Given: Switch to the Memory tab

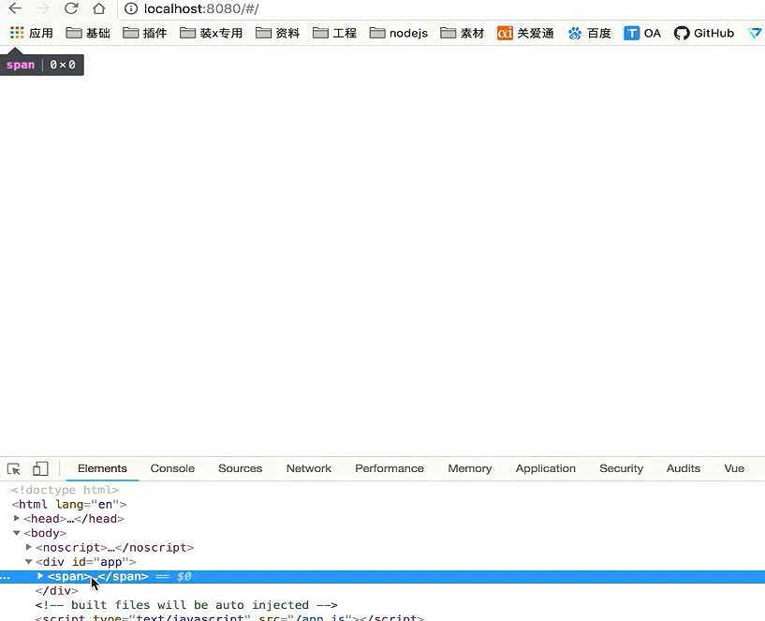Looking at the screenshot, I should point(470,468).
